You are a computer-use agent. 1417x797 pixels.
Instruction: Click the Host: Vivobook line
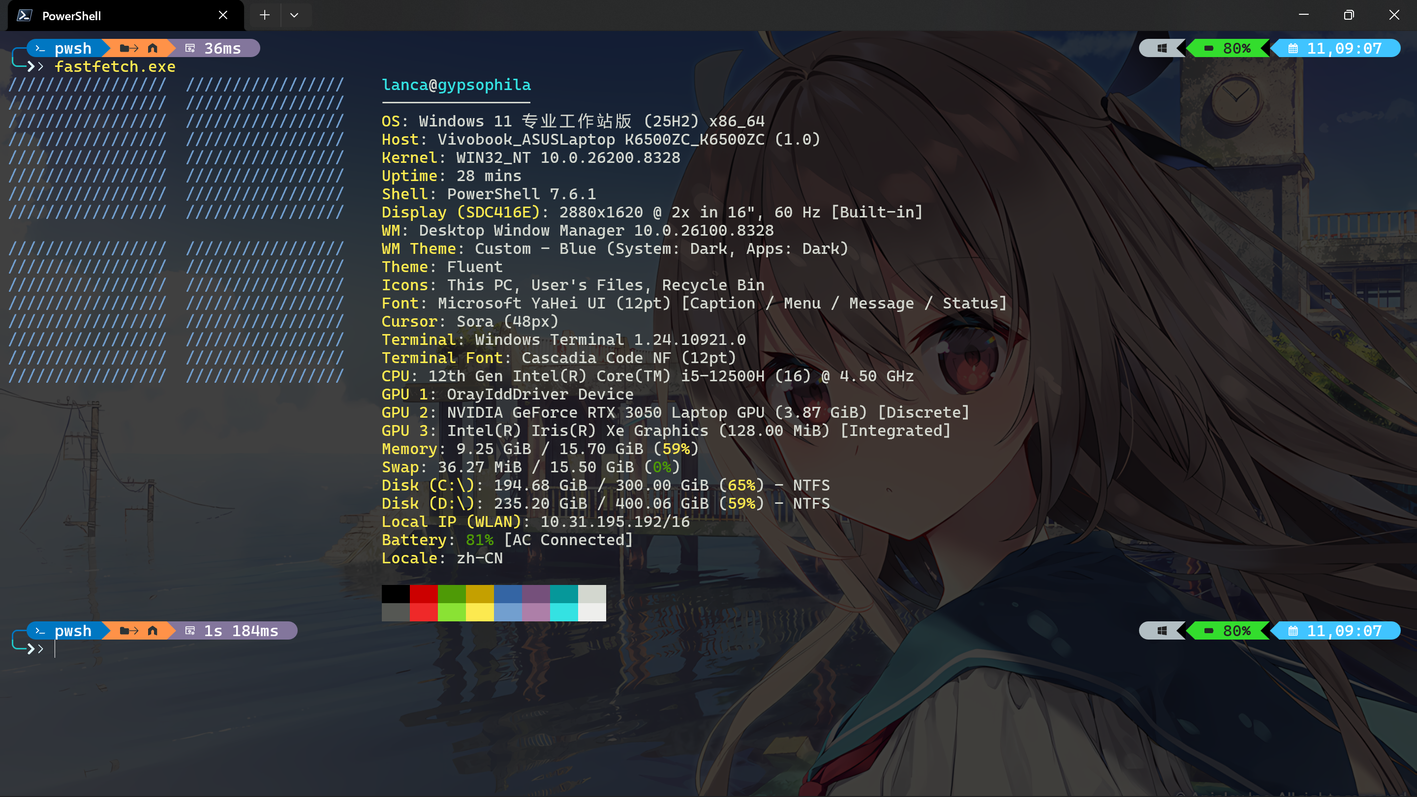[601, 139]
